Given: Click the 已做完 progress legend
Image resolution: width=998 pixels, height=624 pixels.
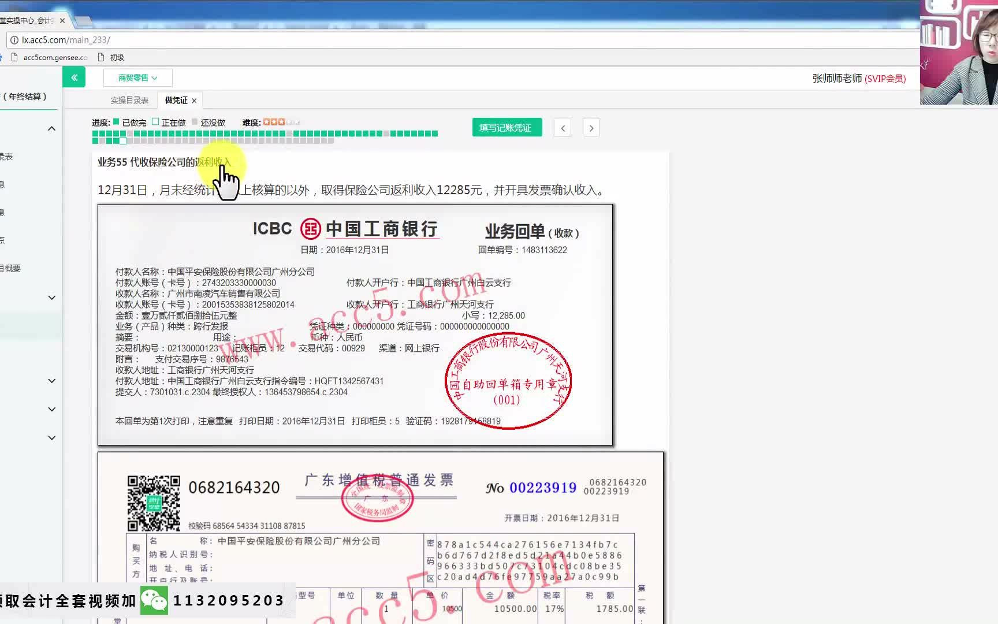Looking at the screenshot, I should (x=129, y=122).
